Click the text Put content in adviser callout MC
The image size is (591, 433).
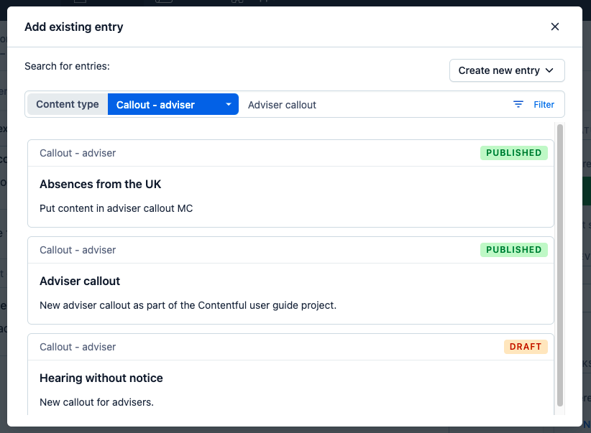click(116, 208)
